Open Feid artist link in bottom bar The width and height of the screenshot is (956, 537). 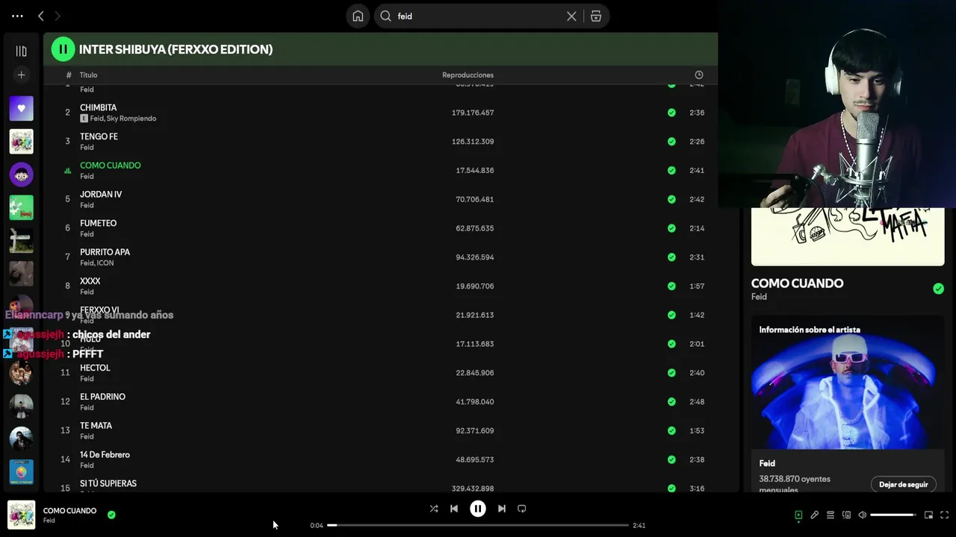pyautogui.click(x=49, y=521)
